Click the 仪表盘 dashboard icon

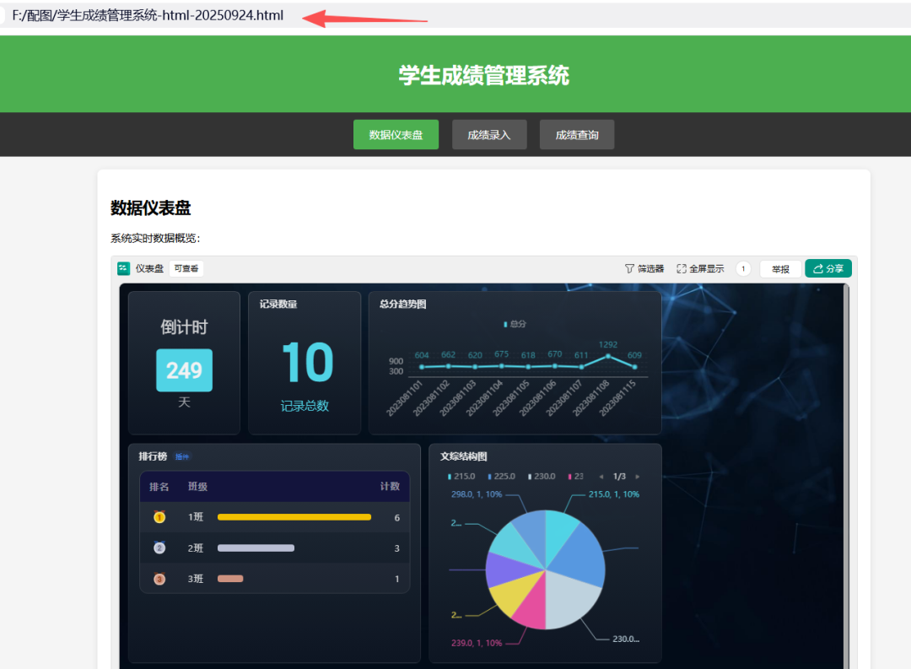(124, 268)
